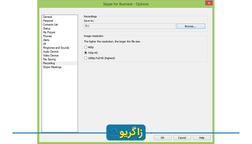The height and width of the screenshot is (144, 252).
Task: Open Help for these options
Action: coord(202,138)
